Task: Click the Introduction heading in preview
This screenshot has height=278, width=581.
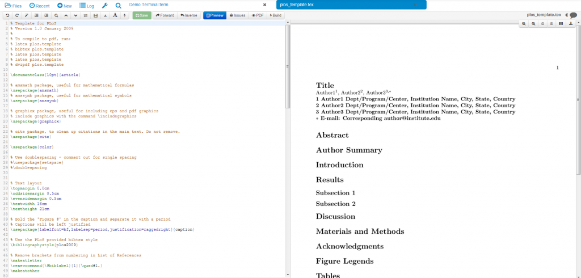Action: click(340, 165)
